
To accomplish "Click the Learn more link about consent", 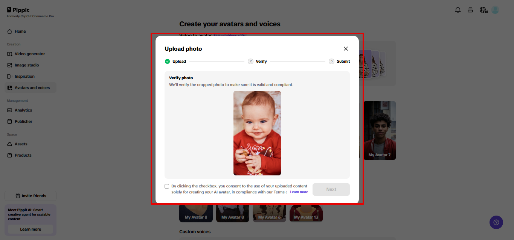I will tap(299, 192).
